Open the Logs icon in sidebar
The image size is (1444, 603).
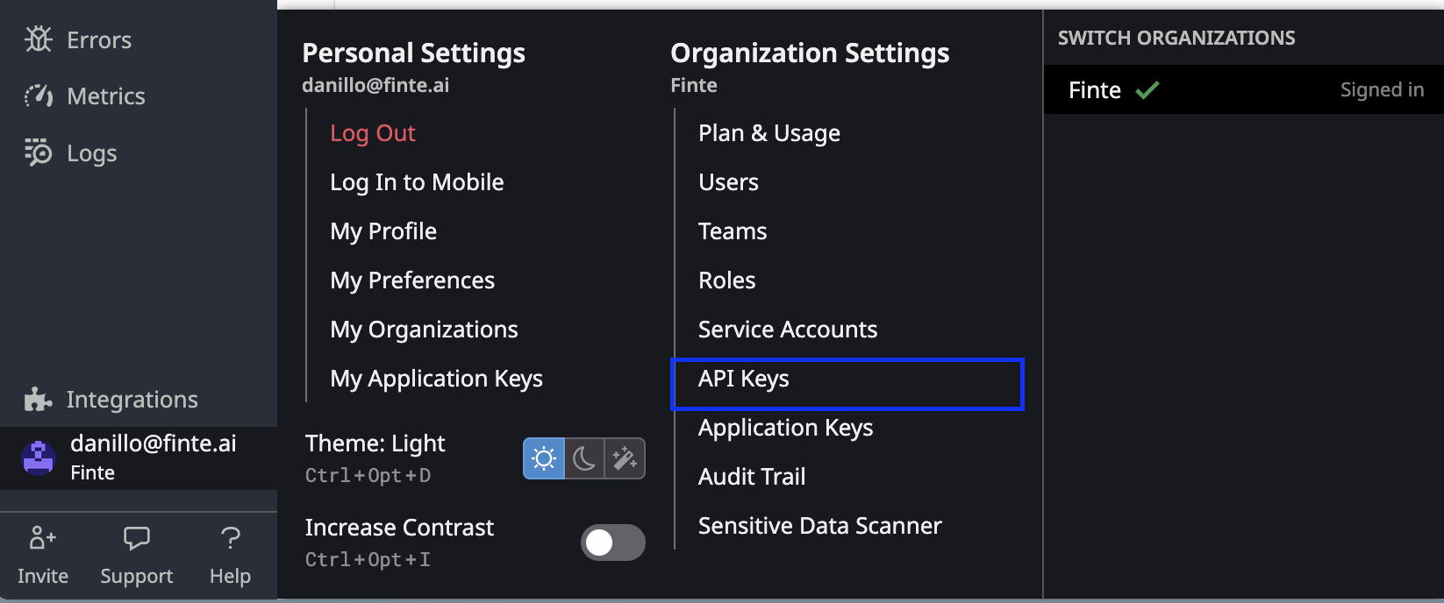coord(39,153)
